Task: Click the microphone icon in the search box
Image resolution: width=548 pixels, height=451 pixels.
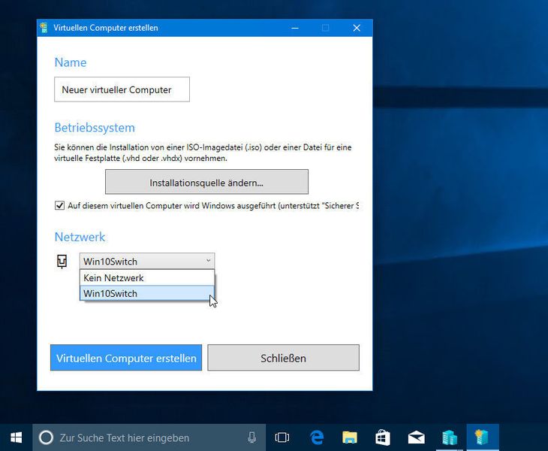Action: click(x=251, y=437)
